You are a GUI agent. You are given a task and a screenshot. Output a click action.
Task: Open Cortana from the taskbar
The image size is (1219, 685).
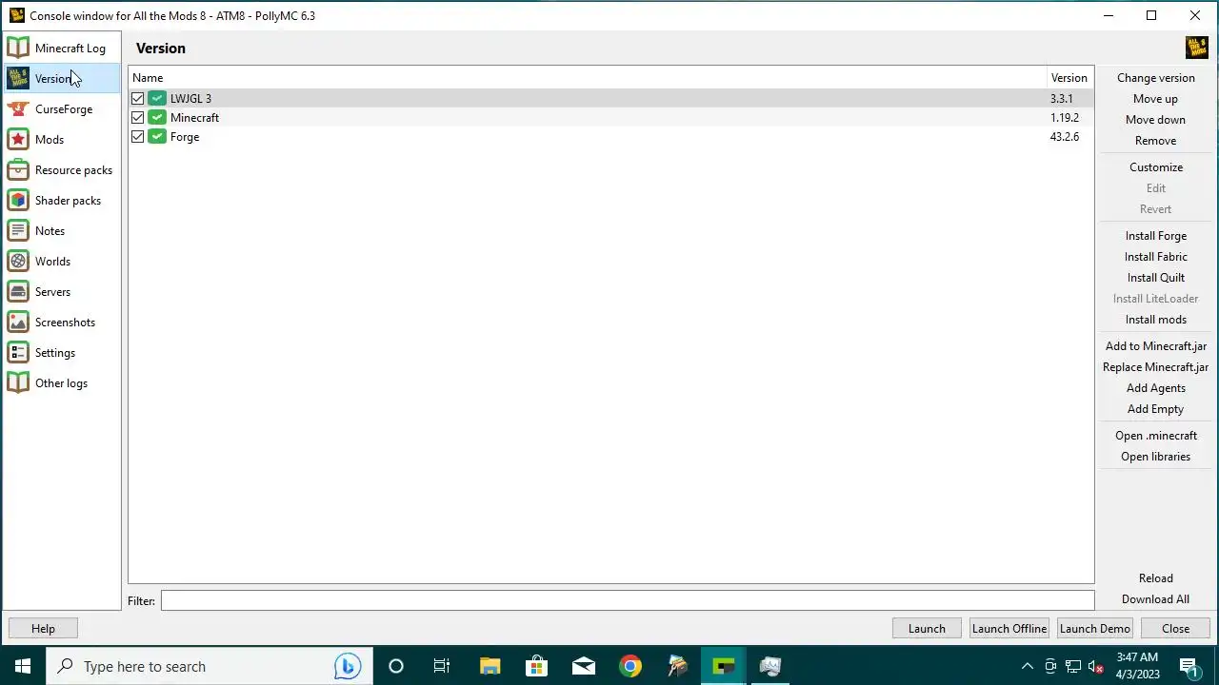pyautogui.click(x=396, y=666)
